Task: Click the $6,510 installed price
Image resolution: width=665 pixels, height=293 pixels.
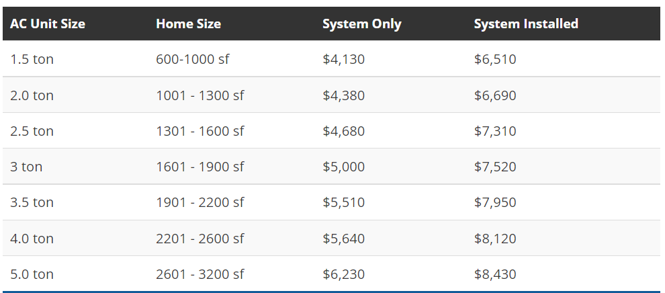Action: coord(495,59)
